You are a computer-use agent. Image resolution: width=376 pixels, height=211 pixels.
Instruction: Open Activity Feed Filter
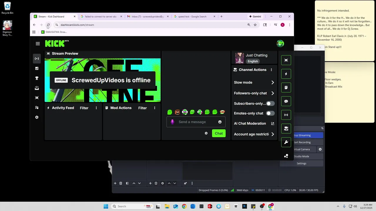point(84,108)
